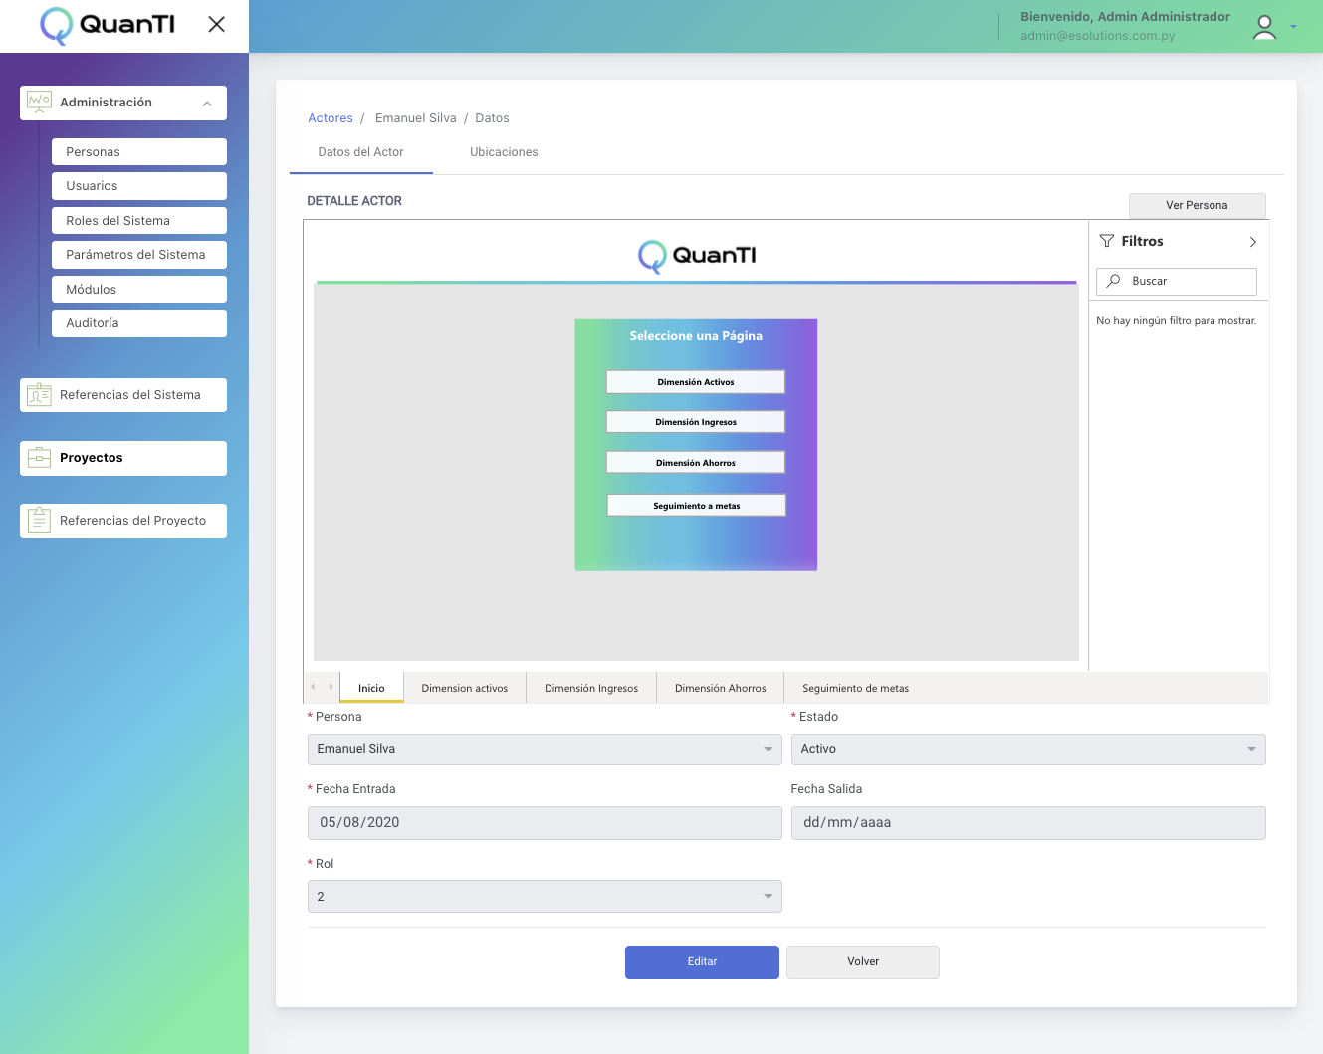Expand the Proyectos menu

tap(123, 458)
